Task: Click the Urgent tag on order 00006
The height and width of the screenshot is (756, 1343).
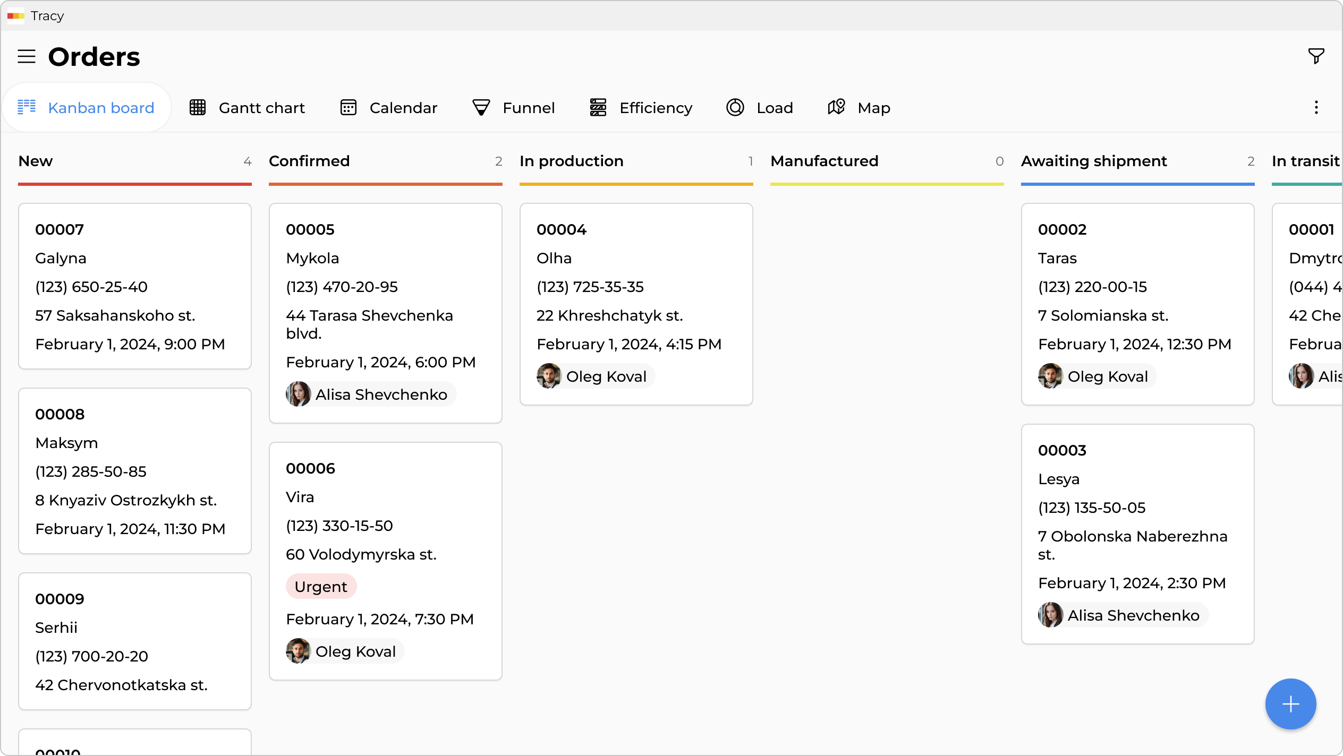Action: 321,587
